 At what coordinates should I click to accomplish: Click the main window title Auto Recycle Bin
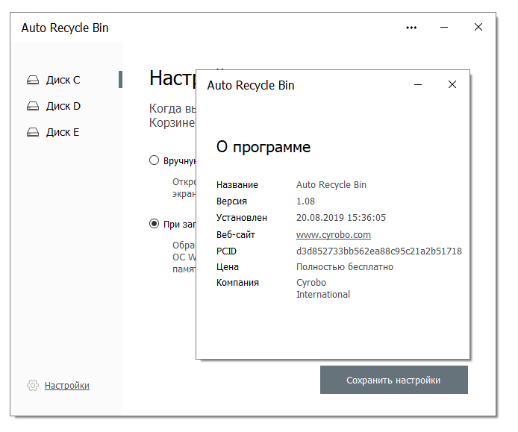pyautogui.click(x=65, y=28)
